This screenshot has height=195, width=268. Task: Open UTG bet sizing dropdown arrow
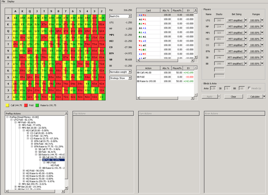coord(246,20)
